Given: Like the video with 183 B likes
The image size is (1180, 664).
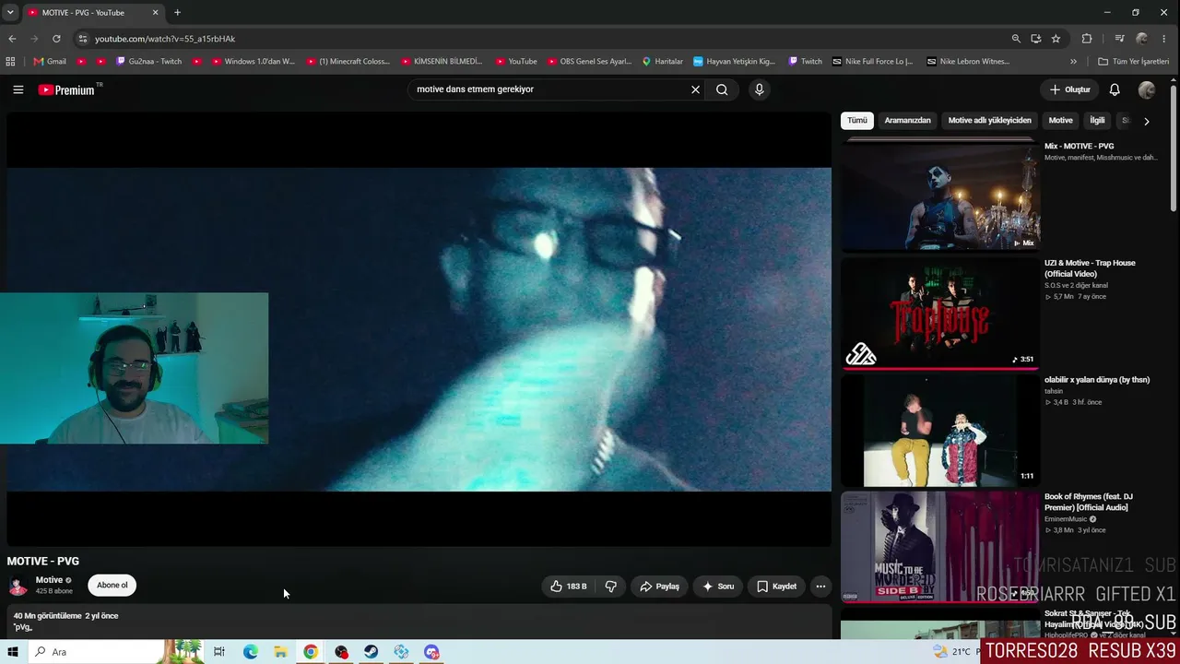Looking at the screenshot, I should (x=568, y=587).
